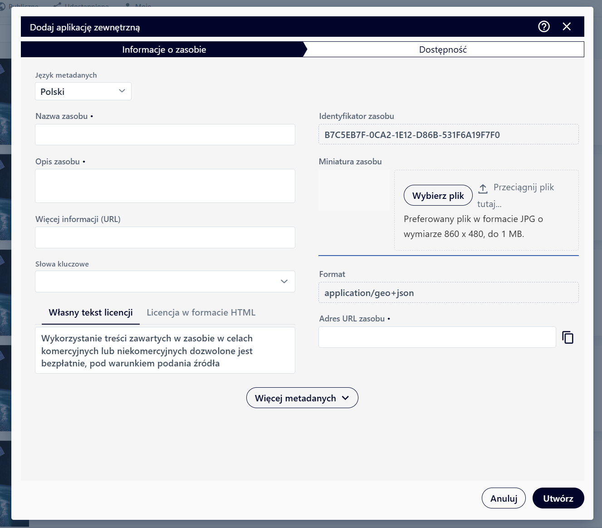This screenshot has height=528, width=602.
Task: Click the Adres URL zasobu input field
Action: [x=437, y=337]
